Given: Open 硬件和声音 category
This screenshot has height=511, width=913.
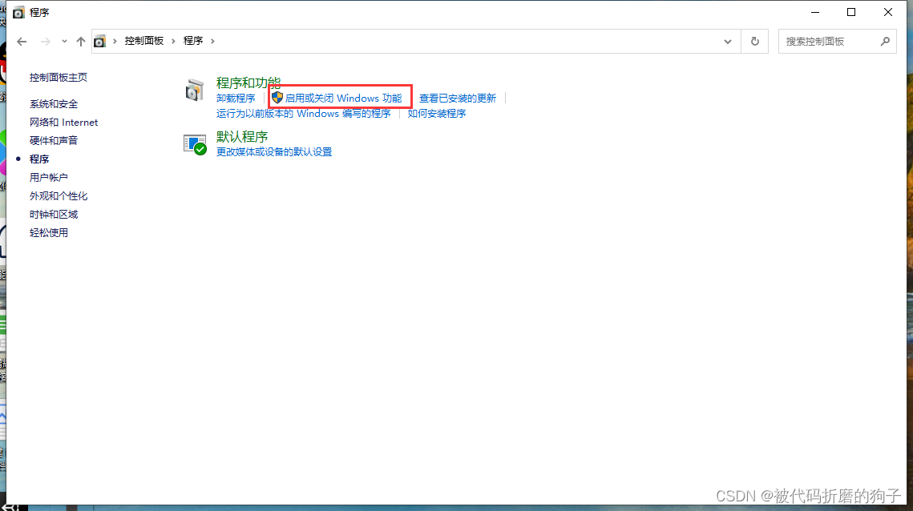Looking at the screenshot, I should coord(54,141).
